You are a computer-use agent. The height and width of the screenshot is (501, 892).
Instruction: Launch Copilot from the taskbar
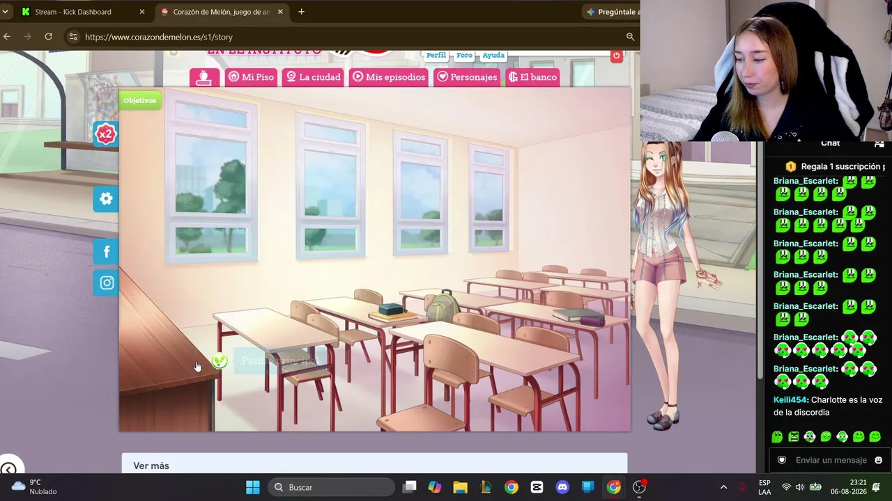435,487
